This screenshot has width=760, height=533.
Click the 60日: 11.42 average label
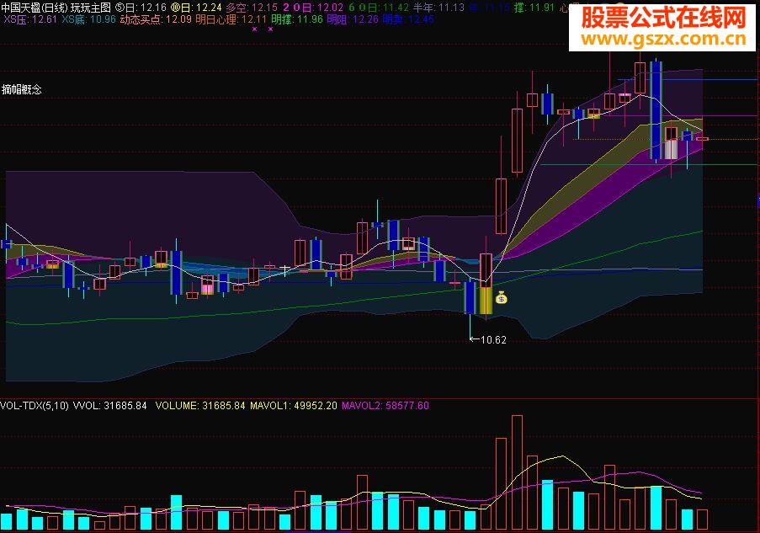pyautogui.click(x=379, y=8)
